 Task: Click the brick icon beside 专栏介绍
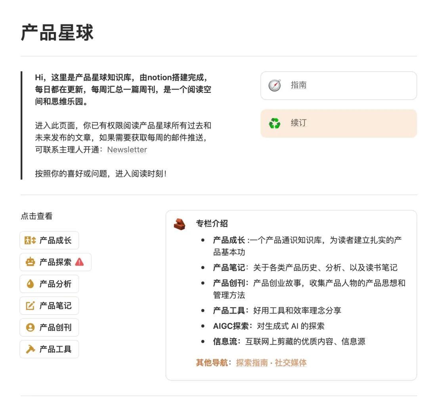pos(180,224)
